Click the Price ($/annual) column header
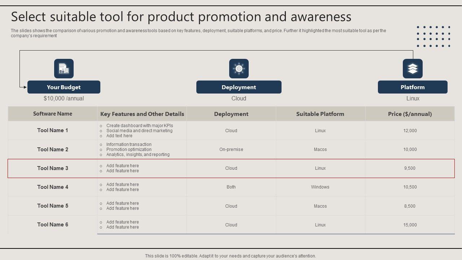Viewport: 462px width, 260px height. (410, 114)
